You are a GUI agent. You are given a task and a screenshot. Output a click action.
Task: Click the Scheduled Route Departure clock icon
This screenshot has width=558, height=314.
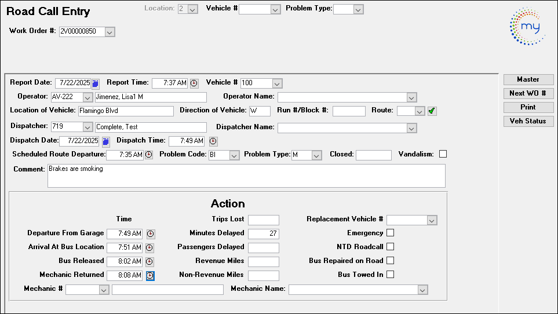pyautogui.click(x=149, y=155)
